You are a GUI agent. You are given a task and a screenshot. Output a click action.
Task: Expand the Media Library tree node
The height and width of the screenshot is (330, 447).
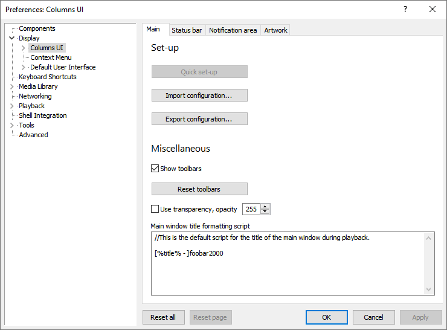tap(12, 86)
